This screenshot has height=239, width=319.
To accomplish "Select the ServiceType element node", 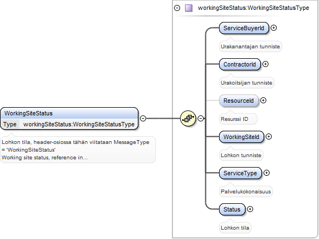I will click(x=240, y=173).
